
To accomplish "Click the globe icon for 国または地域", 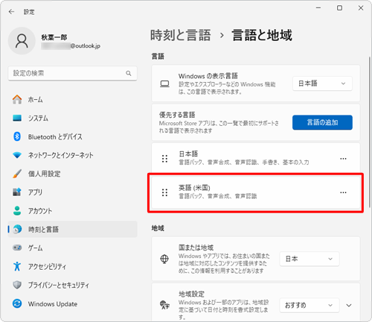I will click(164, 259).
